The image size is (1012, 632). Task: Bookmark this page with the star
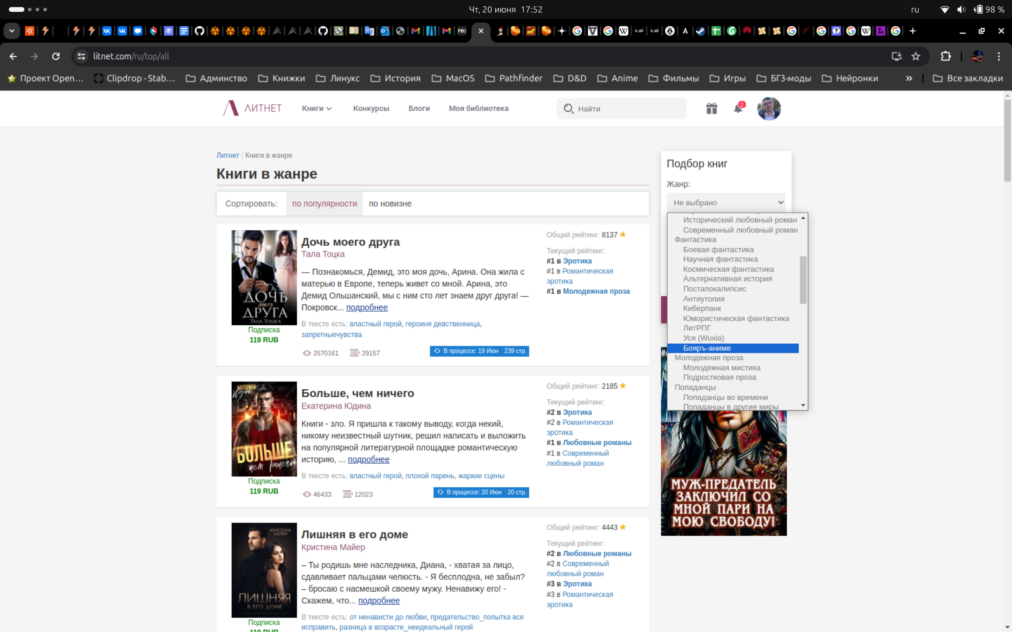pos(916,56)
